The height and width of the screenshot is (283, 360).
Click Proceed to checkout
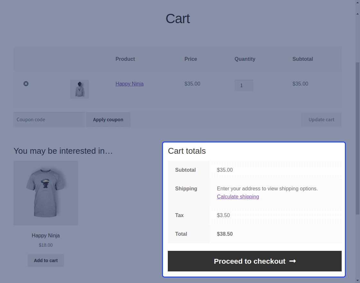point(255,261)
